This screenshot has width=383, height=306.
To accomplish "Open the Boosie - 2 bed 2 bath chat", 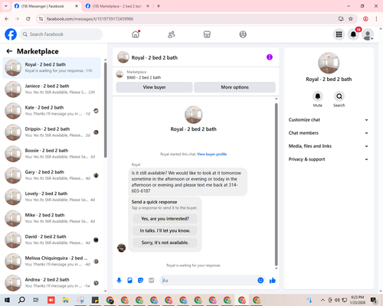I will pyautogui.click(x=51, y=154).
